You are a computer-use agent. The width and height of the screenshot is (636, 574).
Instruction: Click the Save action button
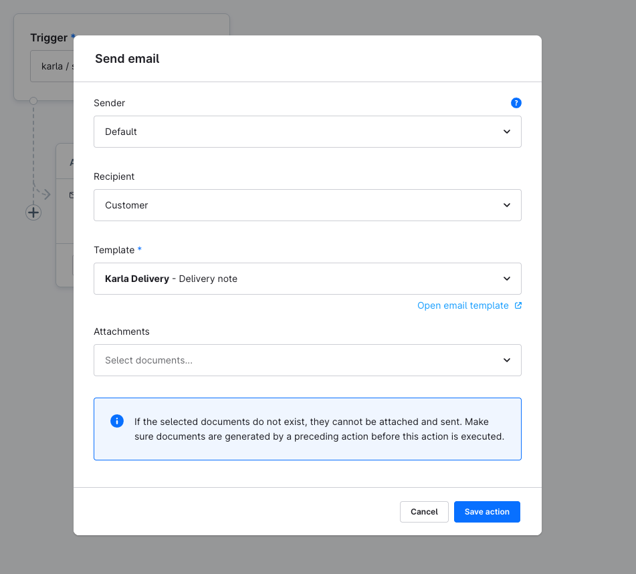[487, 512]
